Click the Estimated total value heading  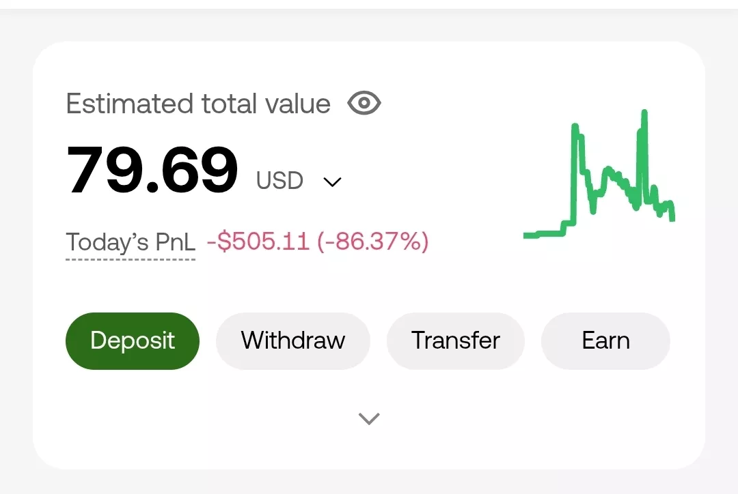[x=198, y=104]
